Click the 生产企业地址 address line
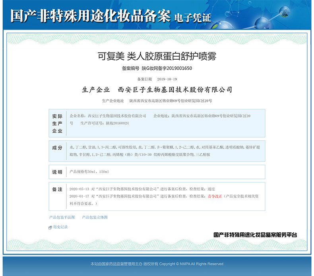The width and height of the screenshot is (314, 276). (x=157, y=101)
